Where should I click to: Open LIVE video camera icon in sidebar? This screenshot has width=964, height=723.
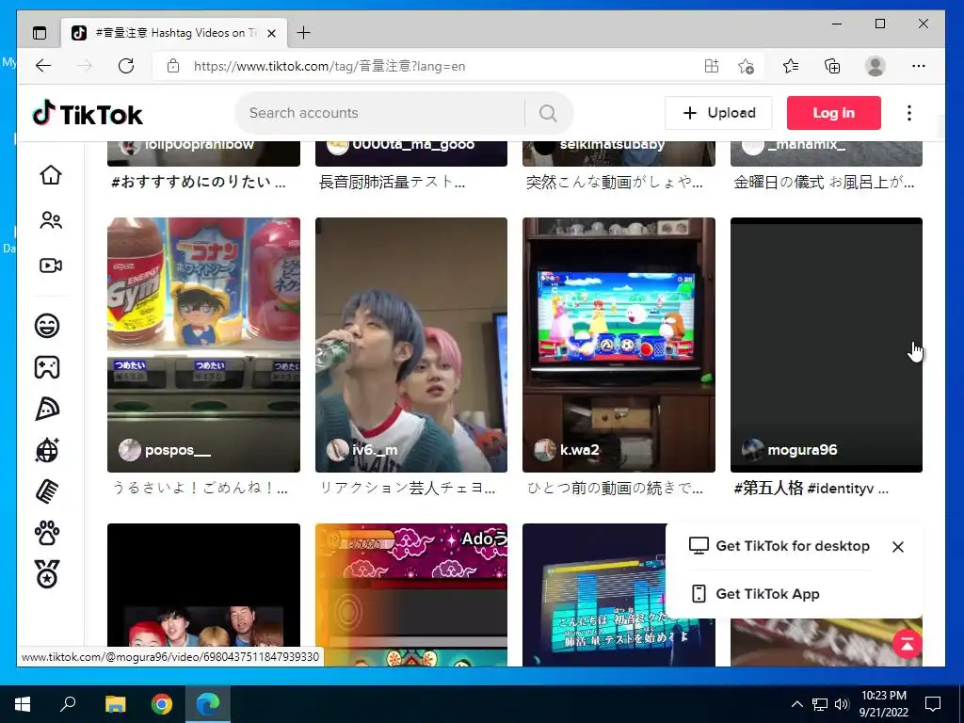coord(51,265)
